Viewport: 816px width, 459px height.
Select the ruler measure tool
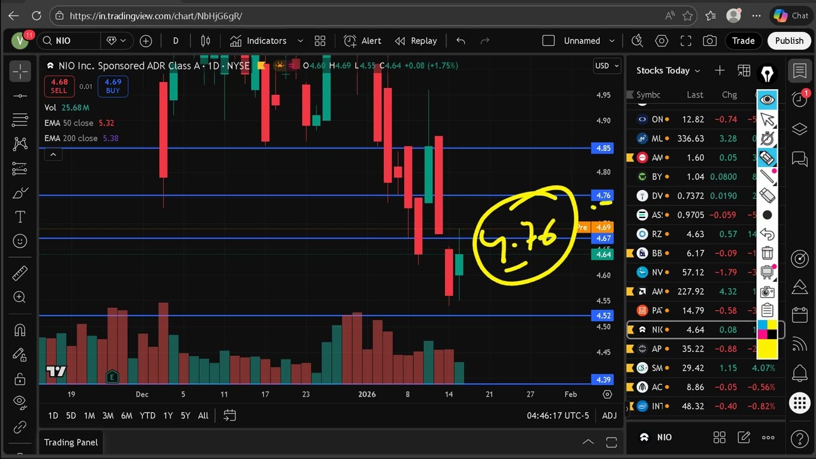click(20, 273)
